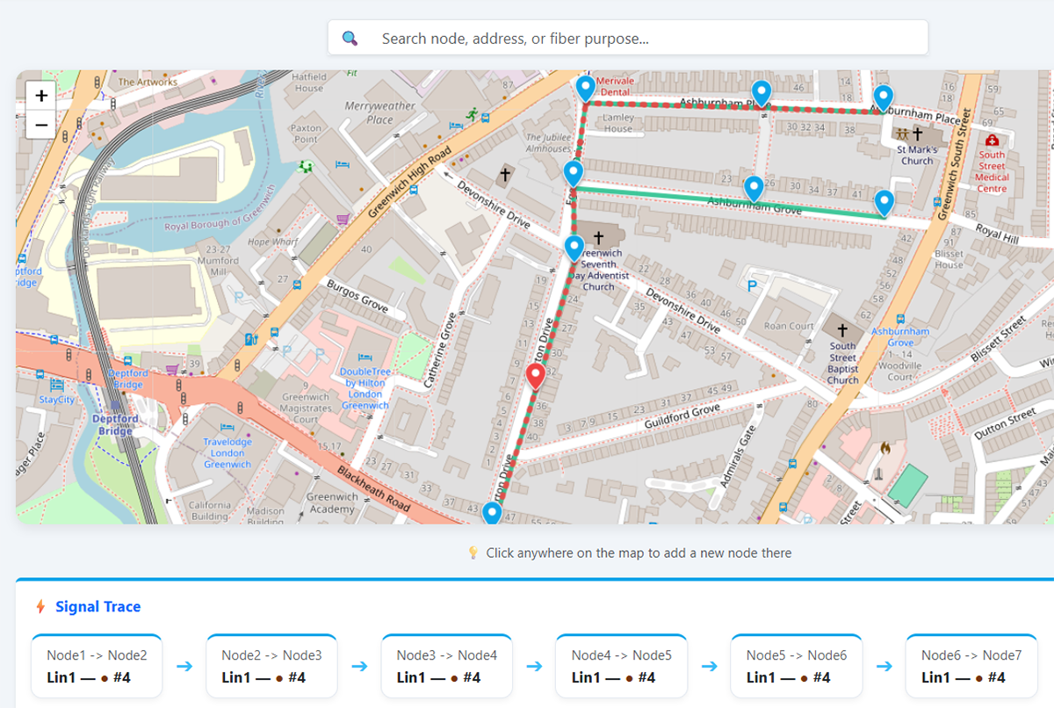The width and height of the screenshot is (1054, 708).
Task: Open the Node5 -> Node6 trace card
Action: (796, 666)
